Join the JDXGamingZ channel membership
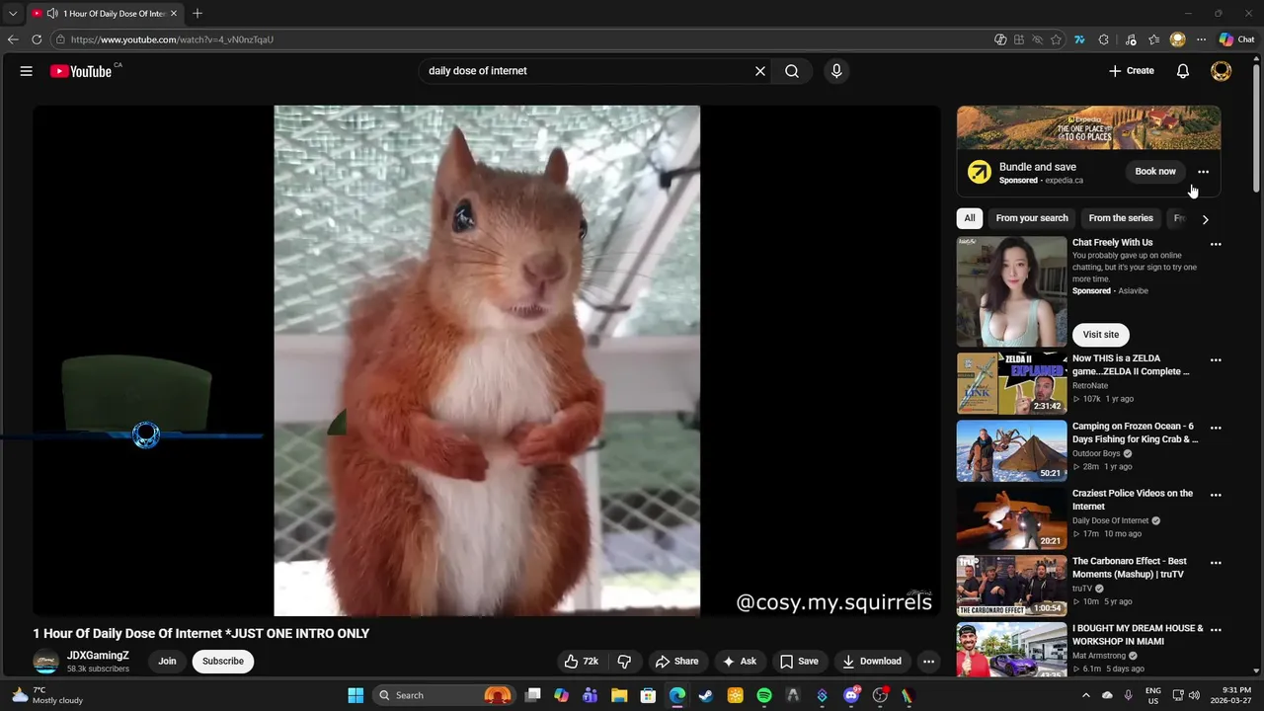 (168, 662)
